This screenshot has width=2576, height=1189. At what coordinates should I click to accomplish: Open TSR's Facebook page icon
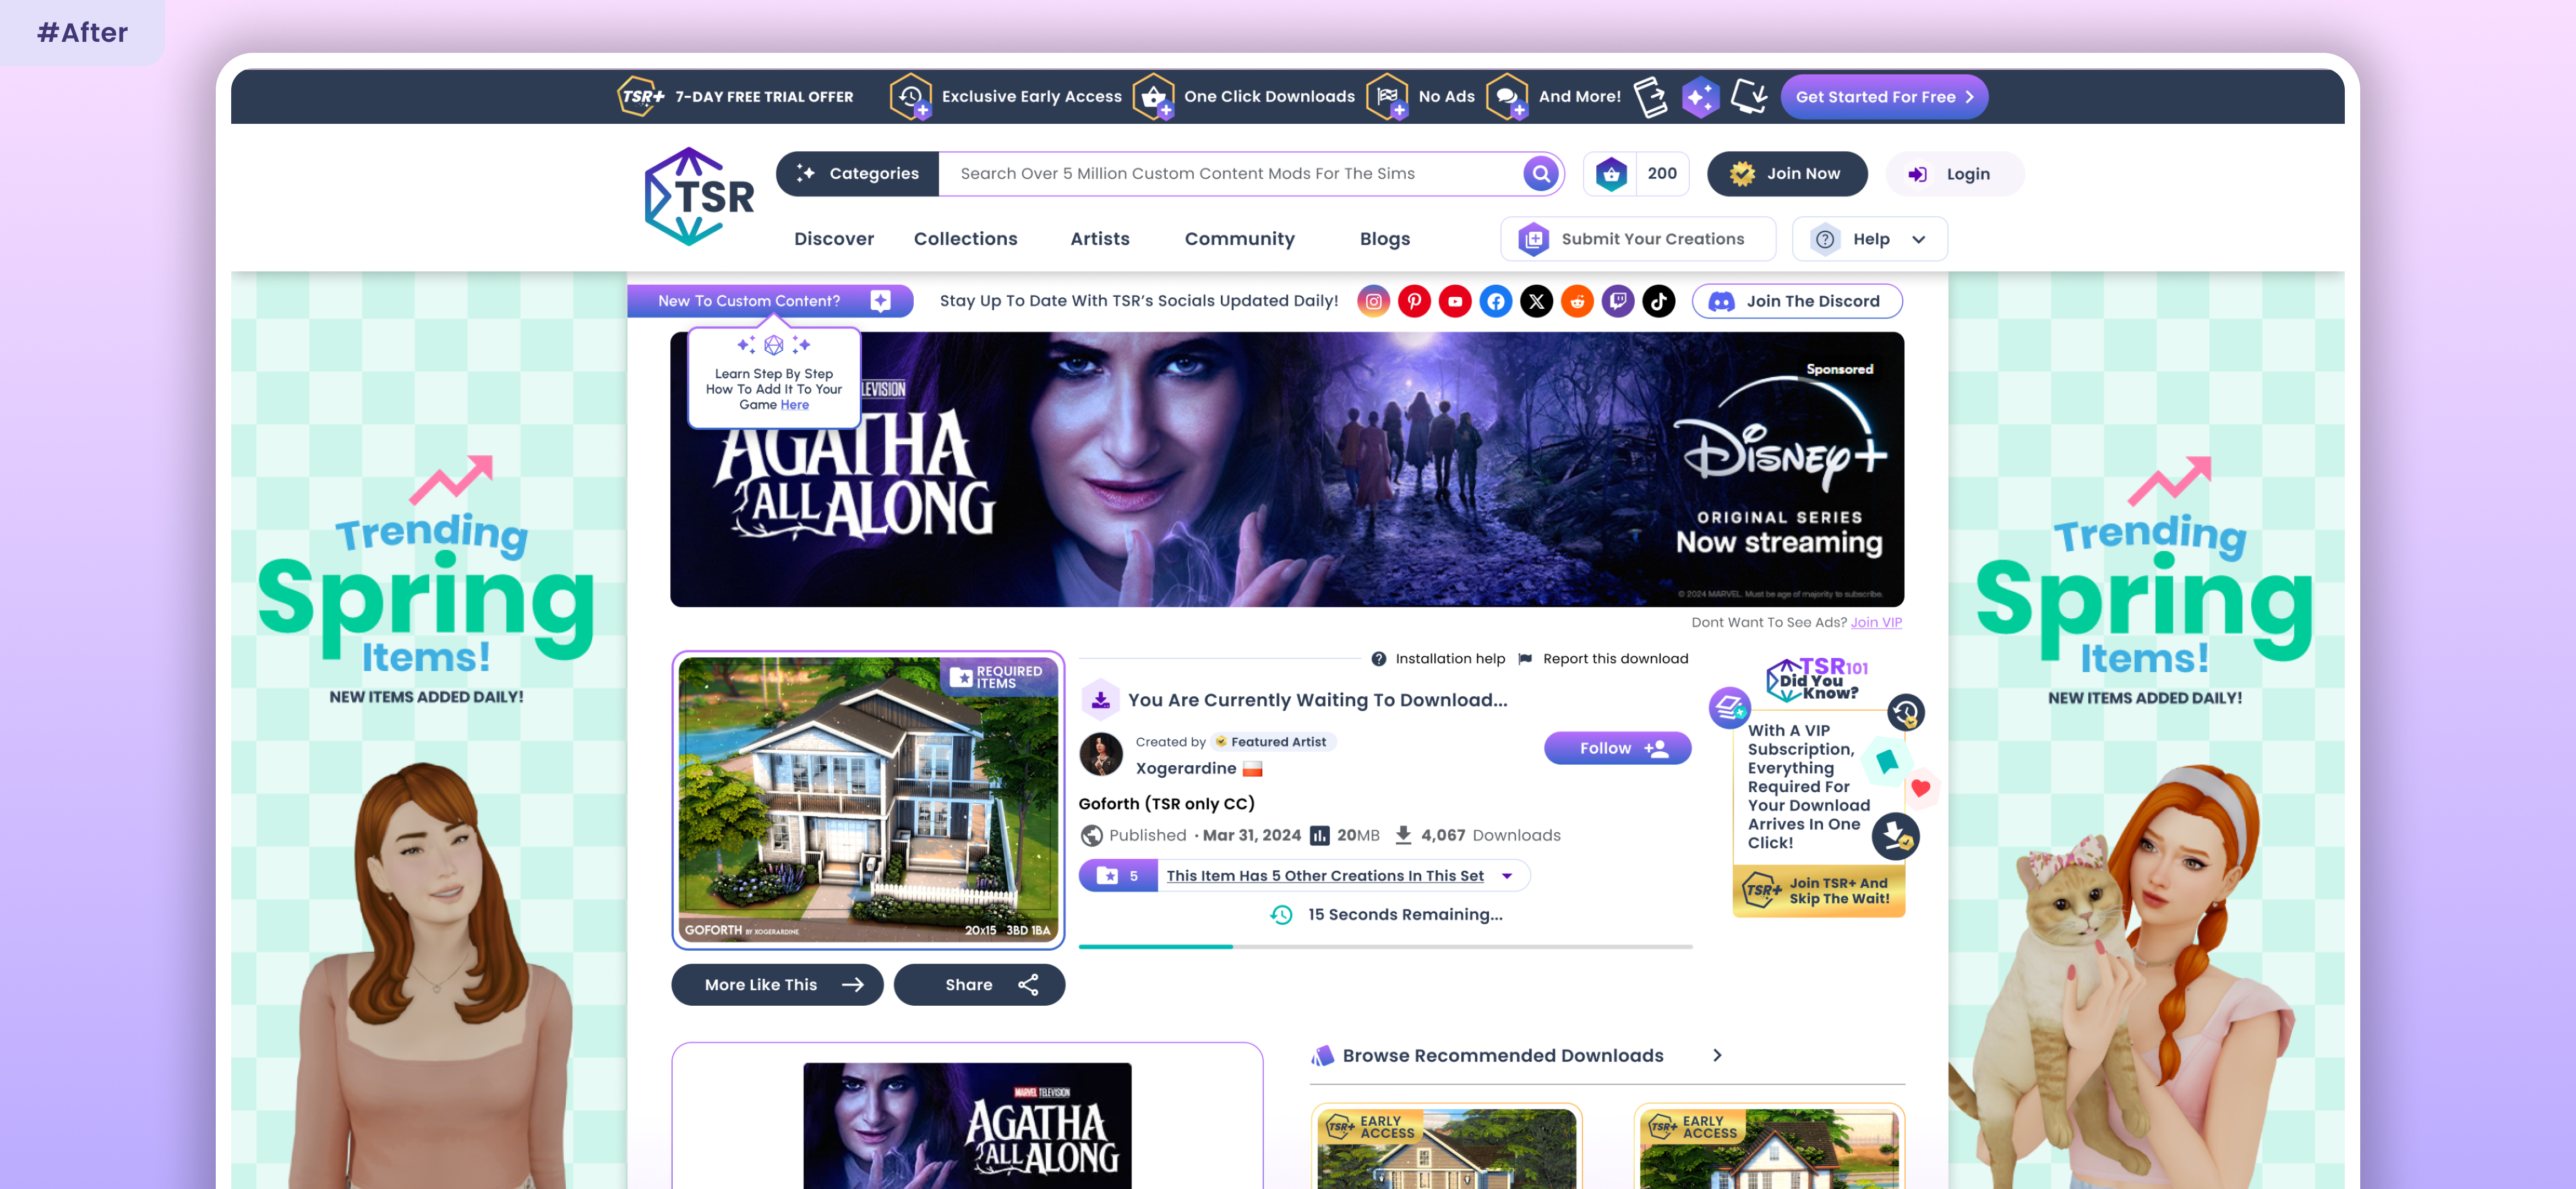[x=1496, y=301]
